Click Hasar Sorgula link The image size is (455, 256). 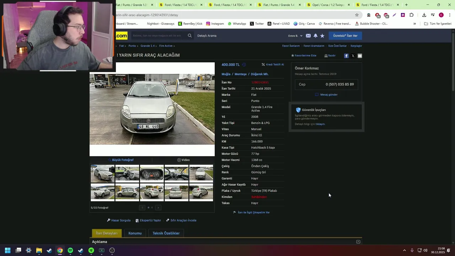pyautogui.click(x=119, y=220)
